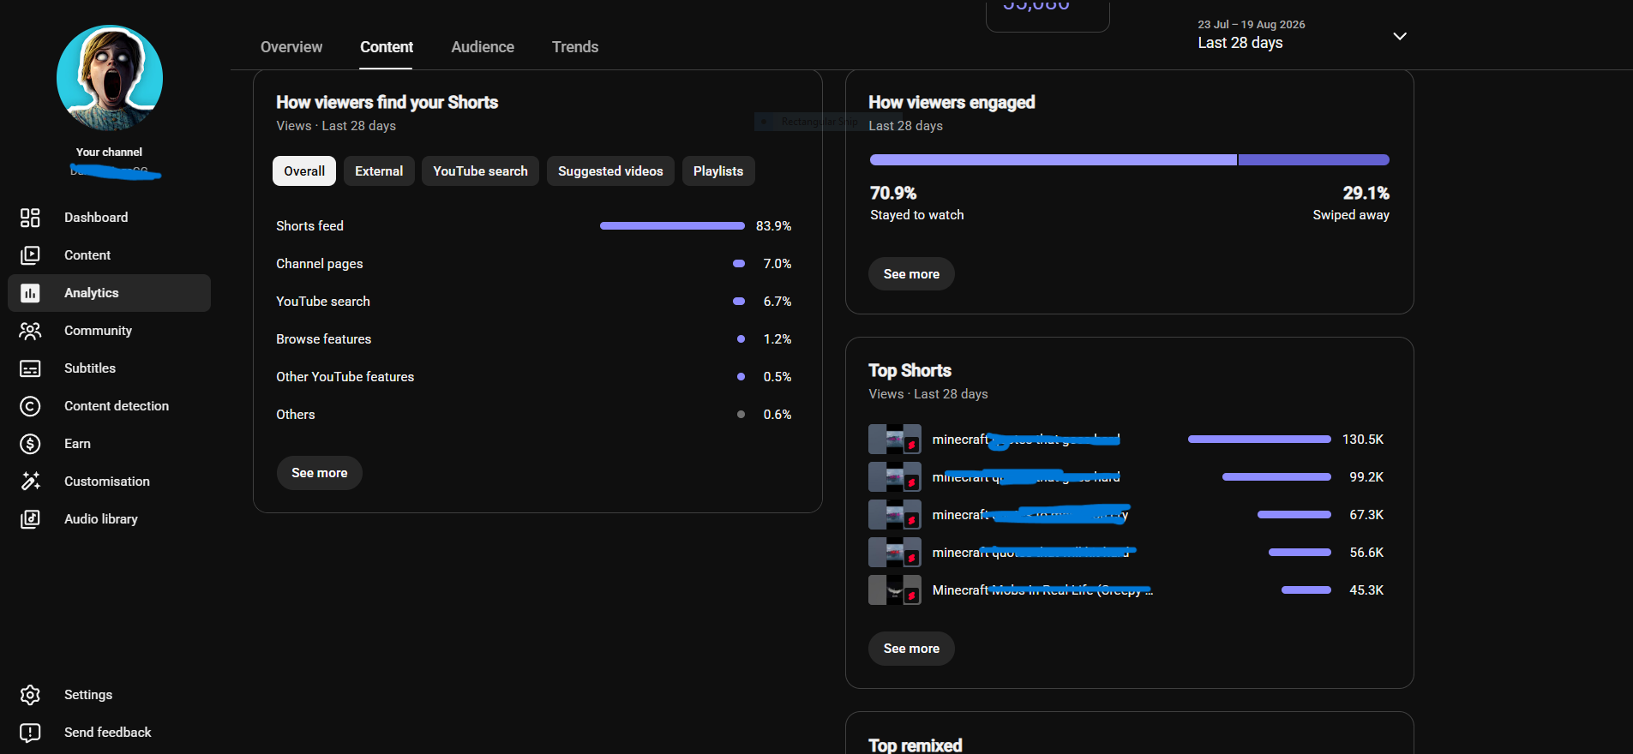Click the Other YouTube features row
1633x754 pixels.
(533, 377)
